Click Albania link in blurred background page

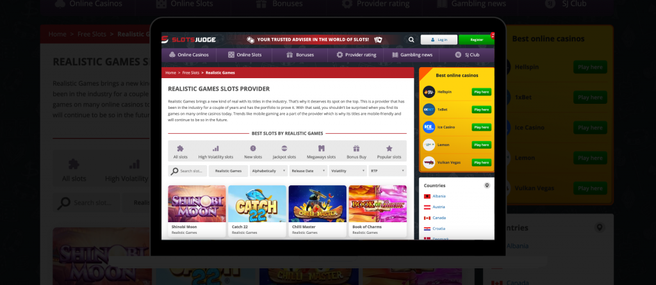(x=518, y=246)
